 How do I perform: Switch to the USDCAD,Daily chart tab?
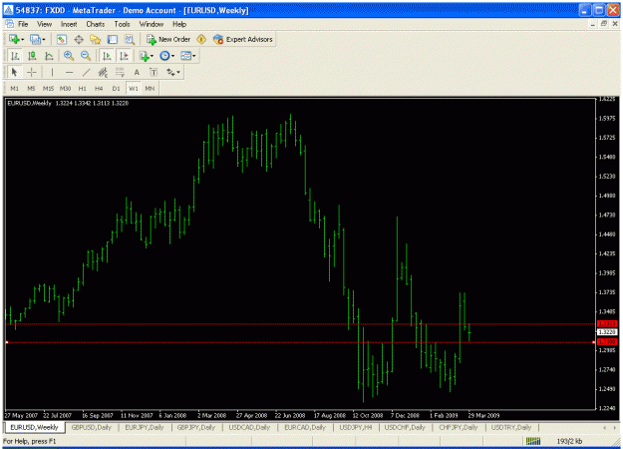click(249, 427)
